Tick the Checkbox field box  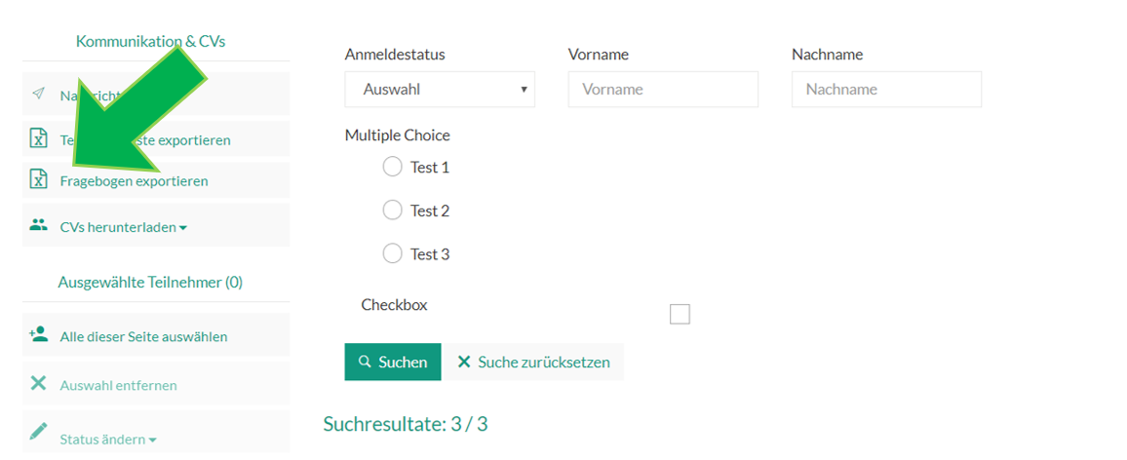[680, 314]
